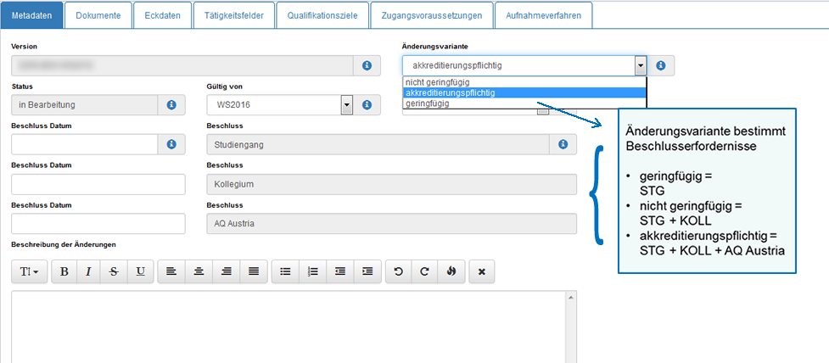The width and height of the screenshot is (829, 363).
Task: Center align the description text
Action: click(199, 271)
